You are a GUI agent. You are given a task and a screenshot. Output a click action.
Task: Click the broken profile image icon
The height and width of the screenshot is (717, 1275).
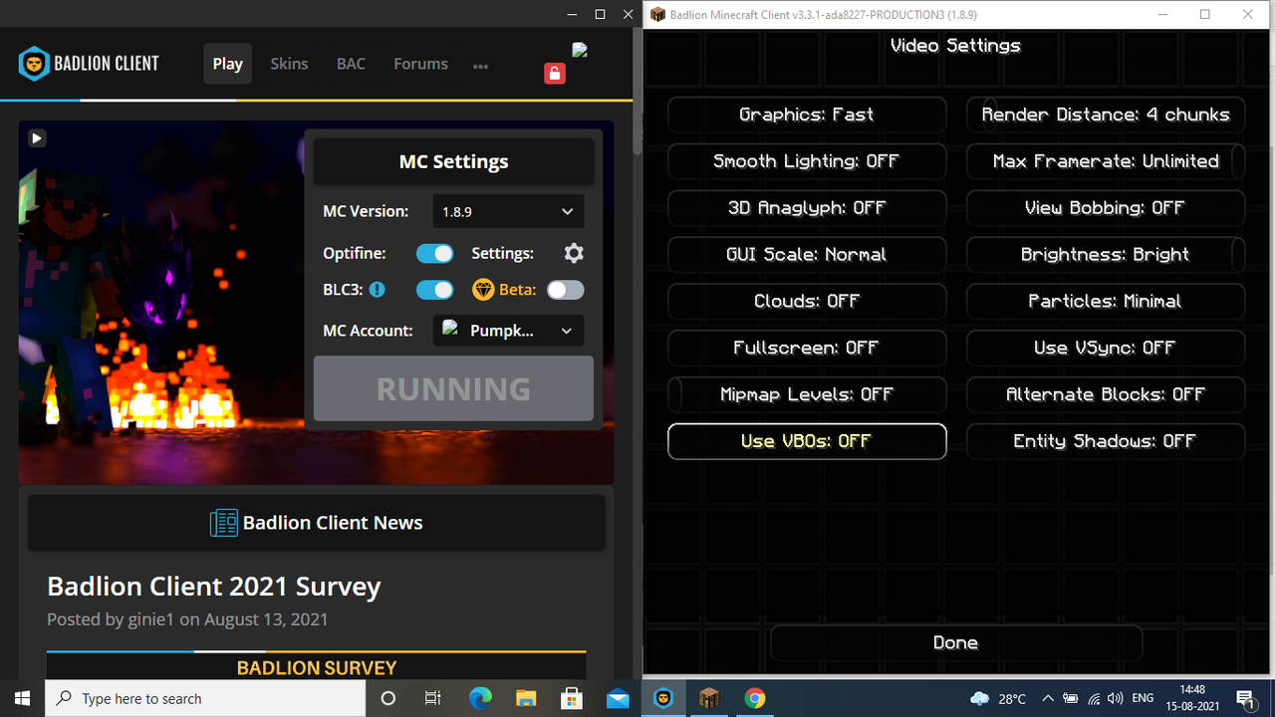[580, 51]
